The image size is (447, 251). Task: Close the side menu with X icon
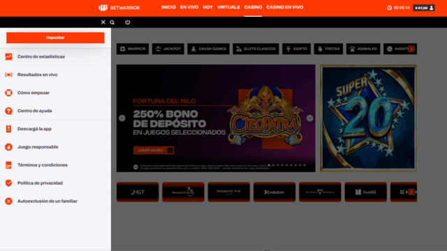point(103,22)
